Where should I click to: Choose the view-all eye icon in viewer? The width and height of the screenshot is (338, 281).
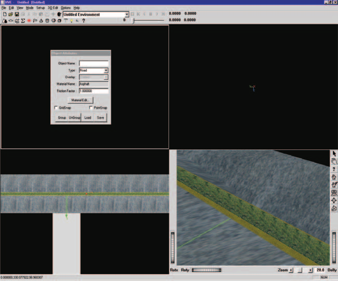pyautogui.click(x=334, y=192)
